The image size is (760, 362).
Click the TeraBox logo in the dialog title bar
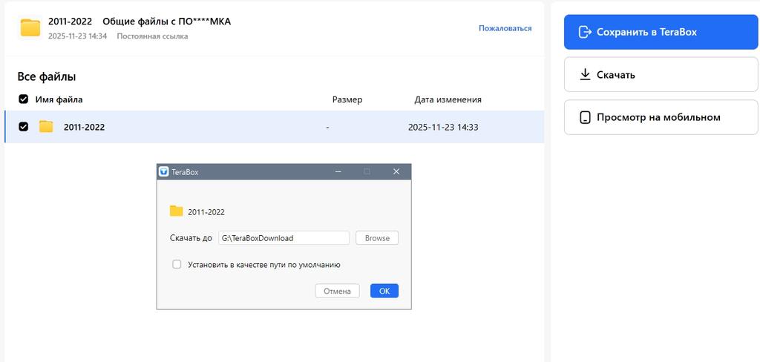[164, 171]
